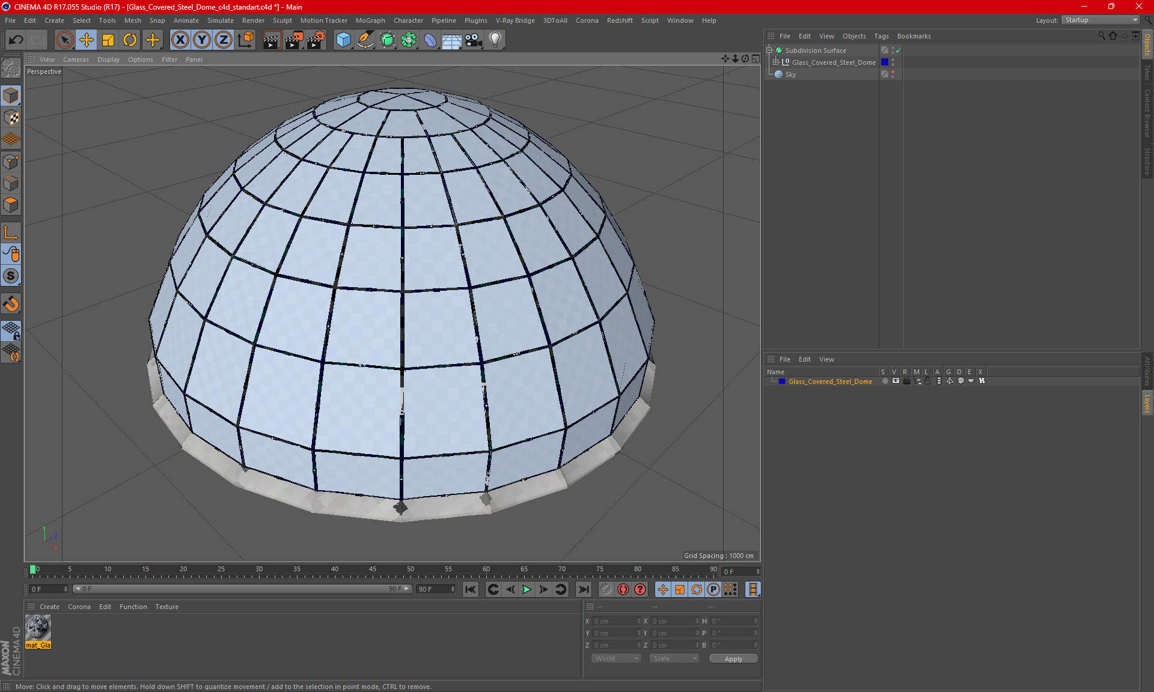Toggle Y axis lock
This screenshot has height=692, width=1154.
tap(202, 40)
